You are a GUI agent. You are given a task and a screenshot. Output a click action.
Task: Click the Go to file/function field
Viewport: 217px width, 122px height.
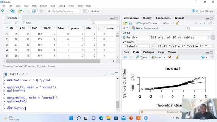click(x=62, y=11)
